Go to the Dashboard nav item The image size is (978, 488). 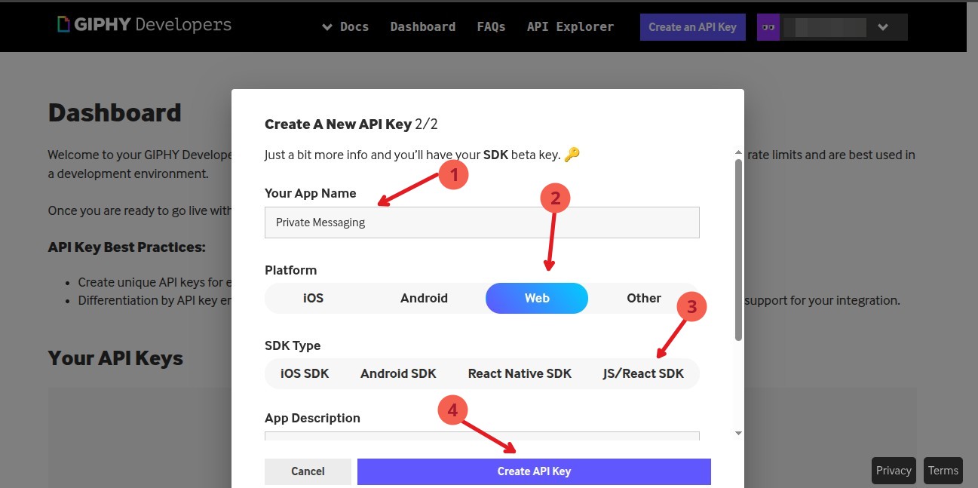(x=422, y=27)
